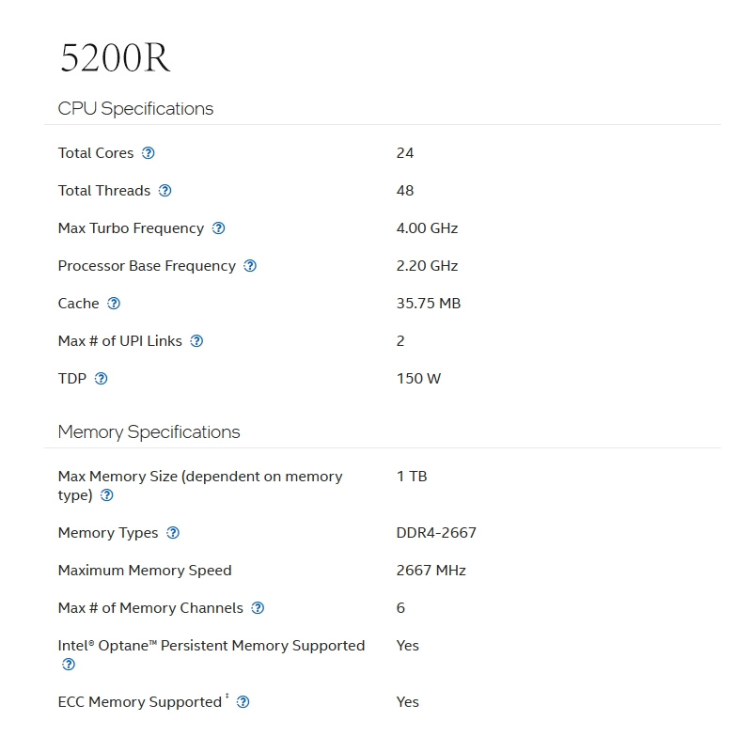The width and height of the screenshot is (752, 752).
Task: Click the 4.00 GHz turbo frequency value
Action: [427, 228]
